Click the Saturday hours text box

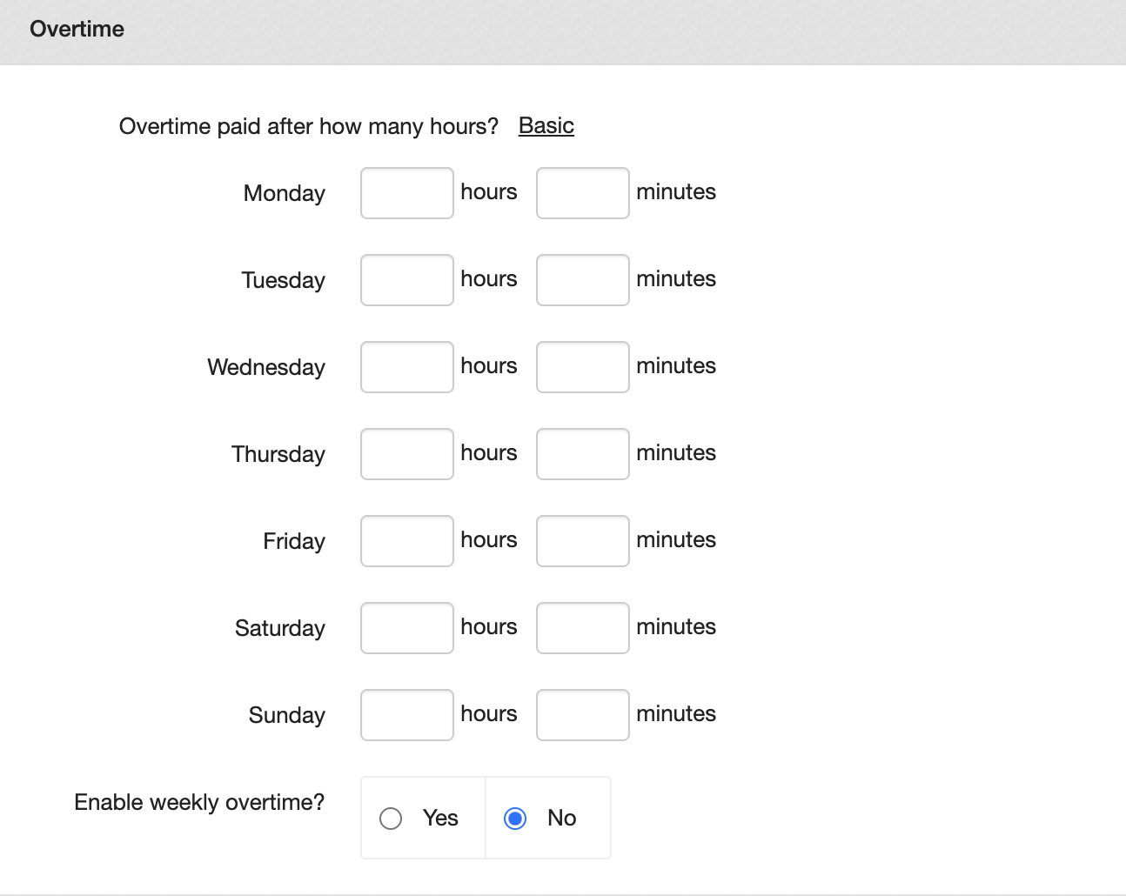406,628
